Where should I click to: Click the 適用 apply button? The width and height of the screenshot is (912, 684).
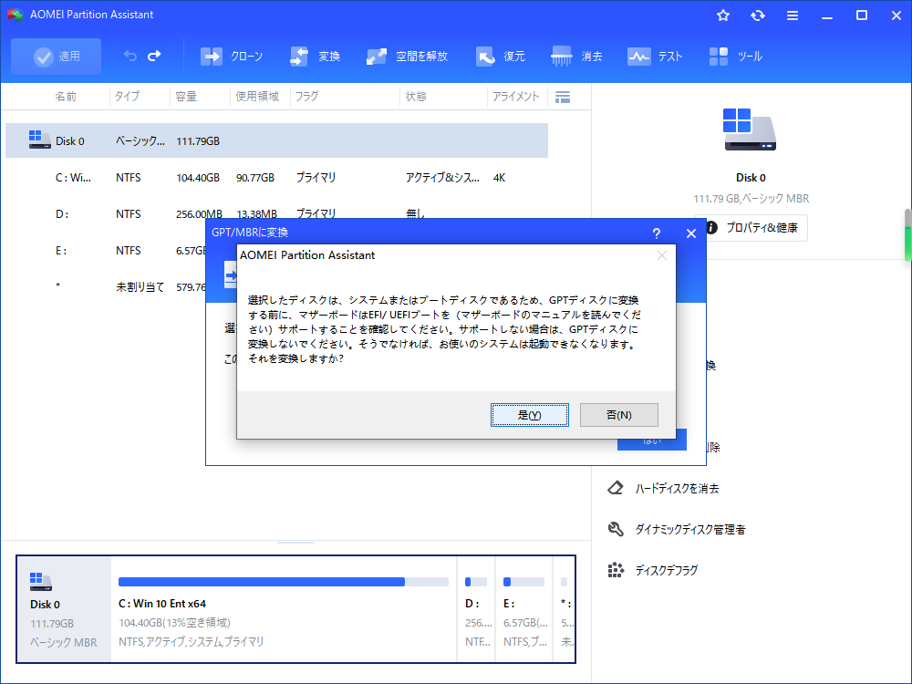56,57
